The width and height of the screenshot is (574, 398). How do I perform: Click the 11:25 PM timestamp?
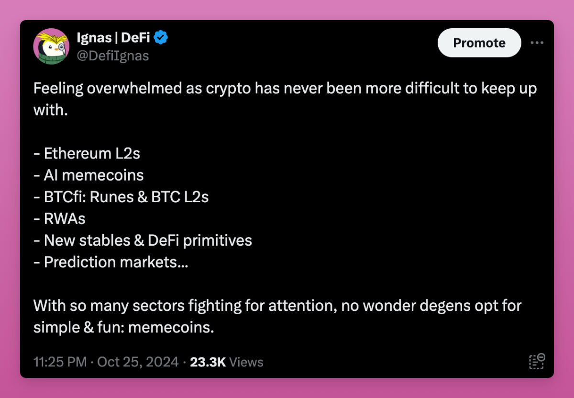click(60, 362)
